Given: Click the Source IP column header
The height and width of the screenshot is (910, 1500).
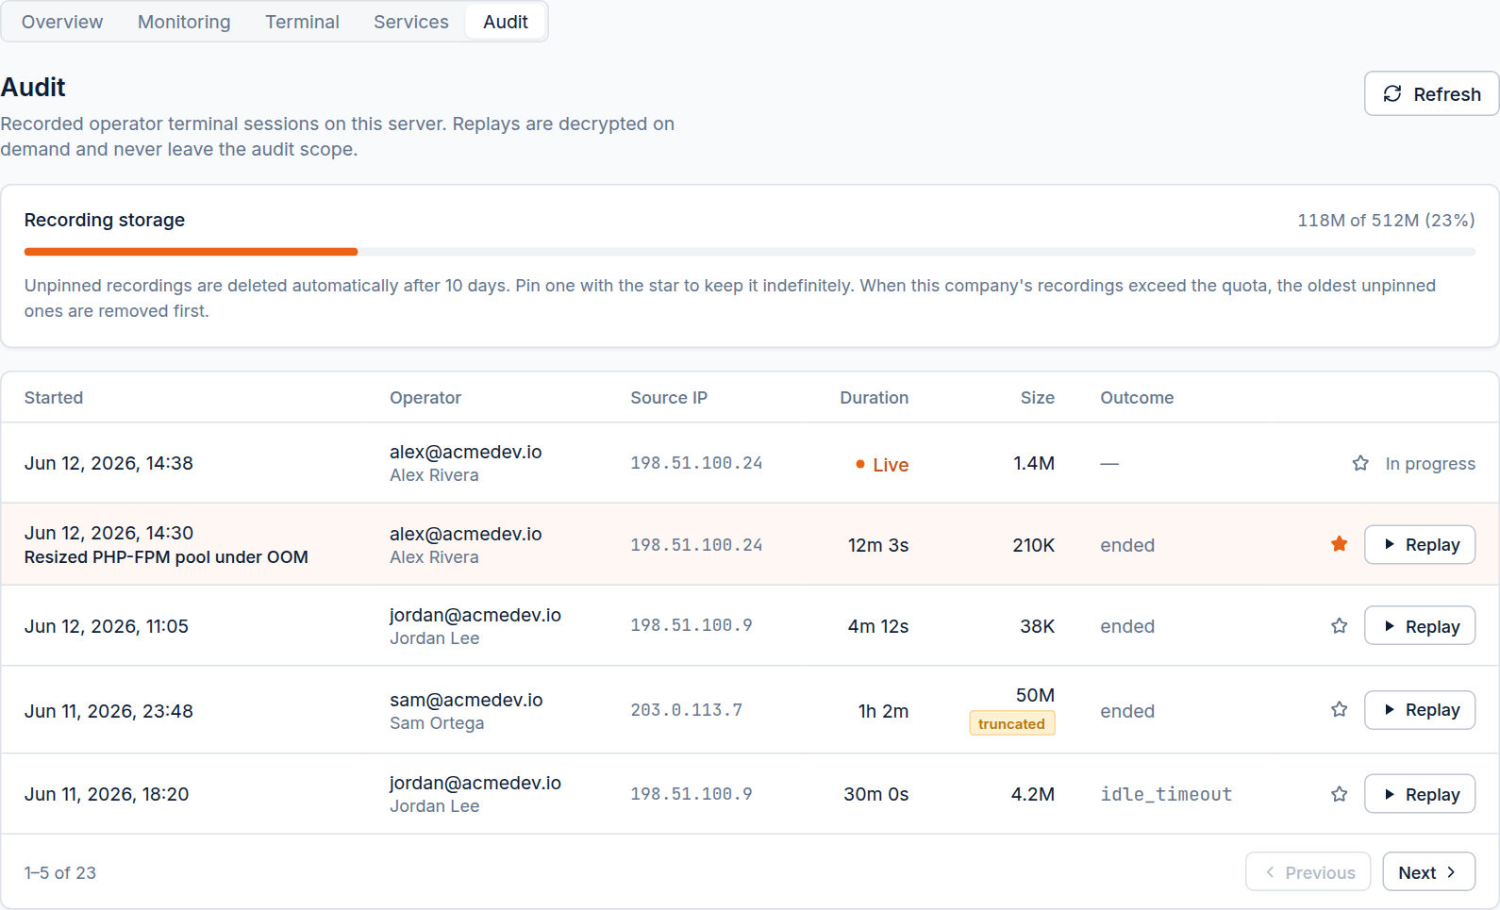Looking at the screenshot, I should click(x=669, y=398).
